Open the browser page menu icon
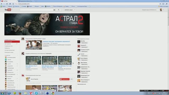The image size is (169, 95). point(163,4)
